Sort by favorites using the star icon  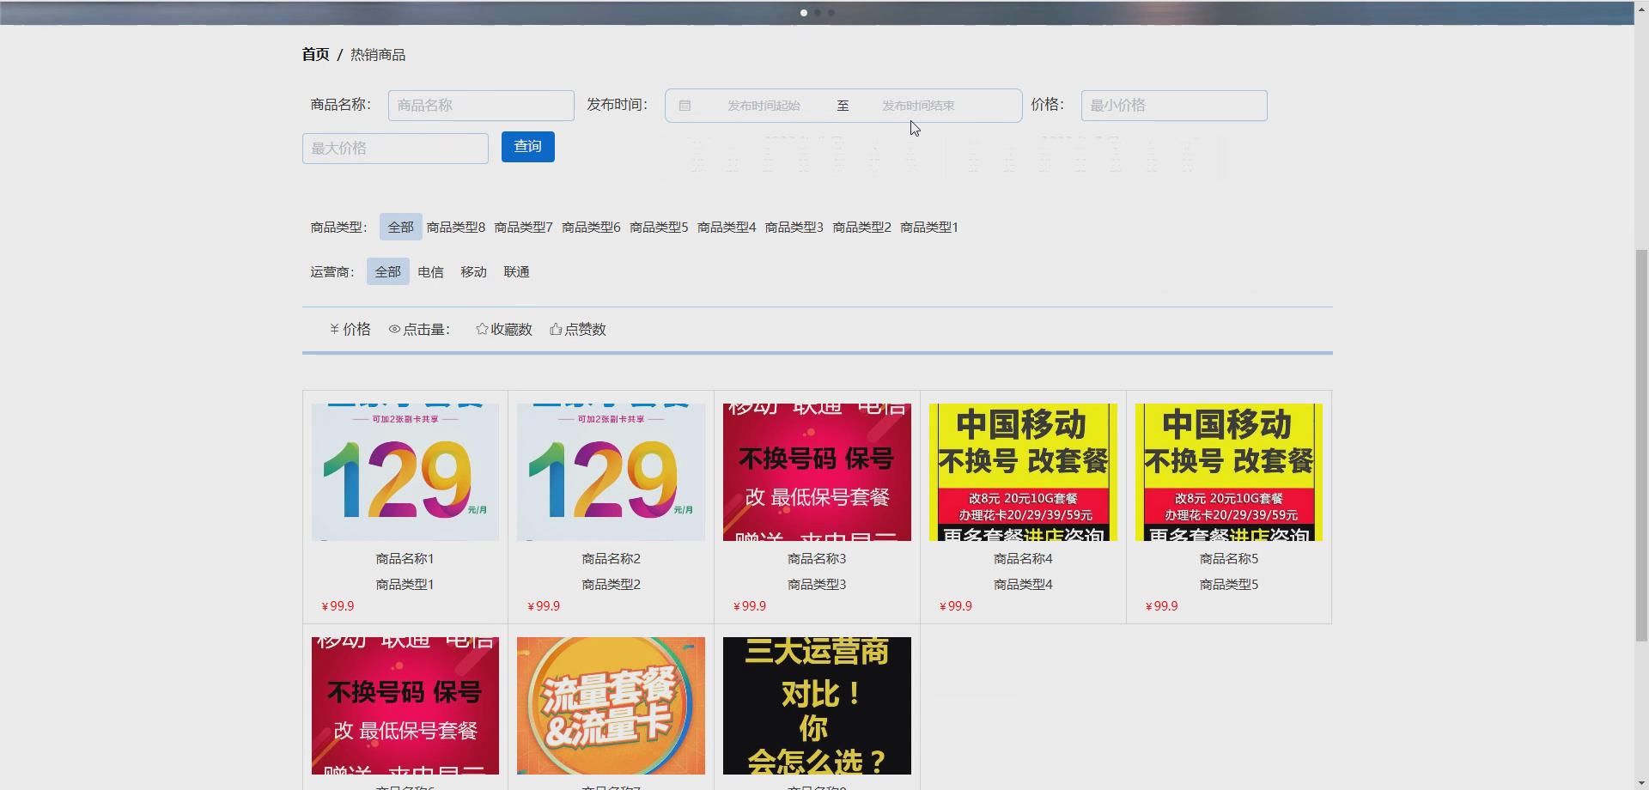coord(504,329)
